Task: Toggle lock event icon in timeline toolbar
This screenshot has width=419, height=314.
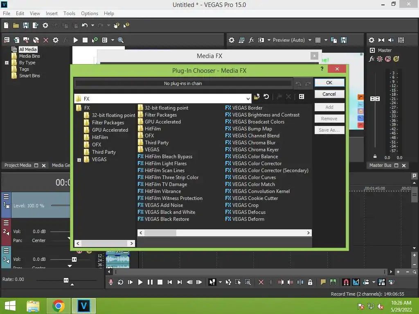Action: point(310,282)
